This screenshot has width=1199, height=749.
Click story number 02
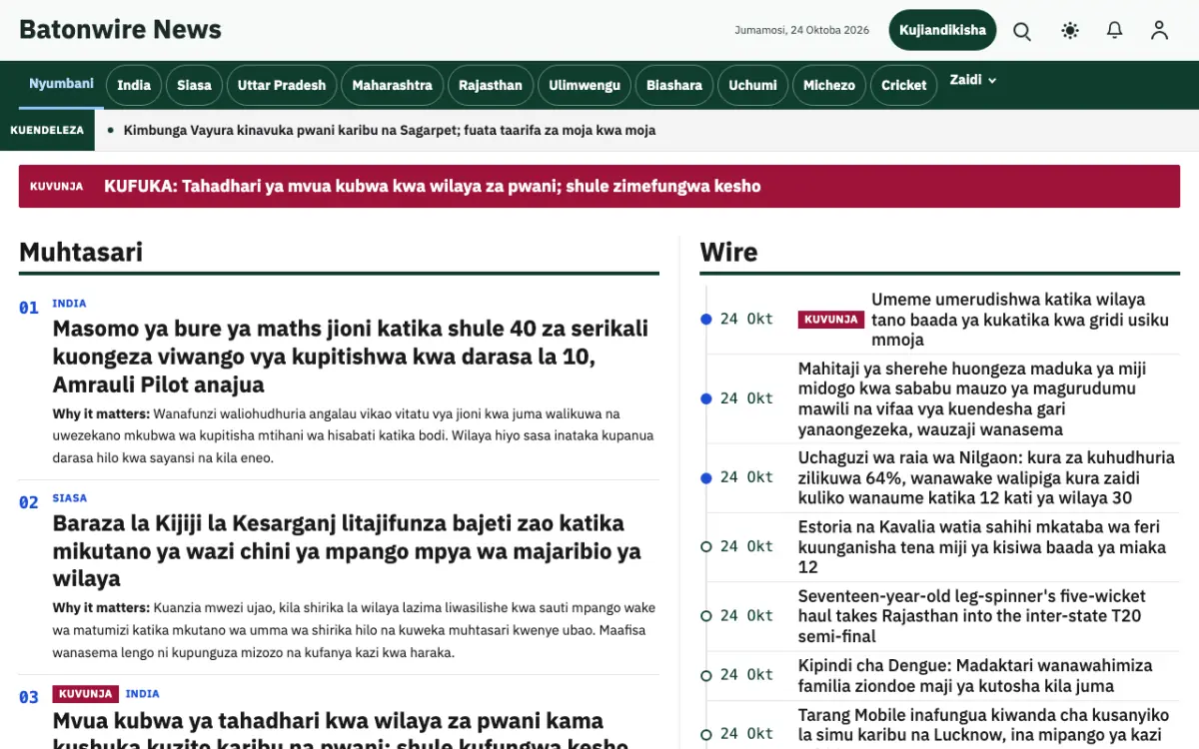29,502
